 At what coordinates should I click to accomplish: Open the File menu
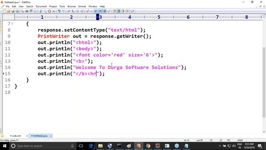[7, 6]
